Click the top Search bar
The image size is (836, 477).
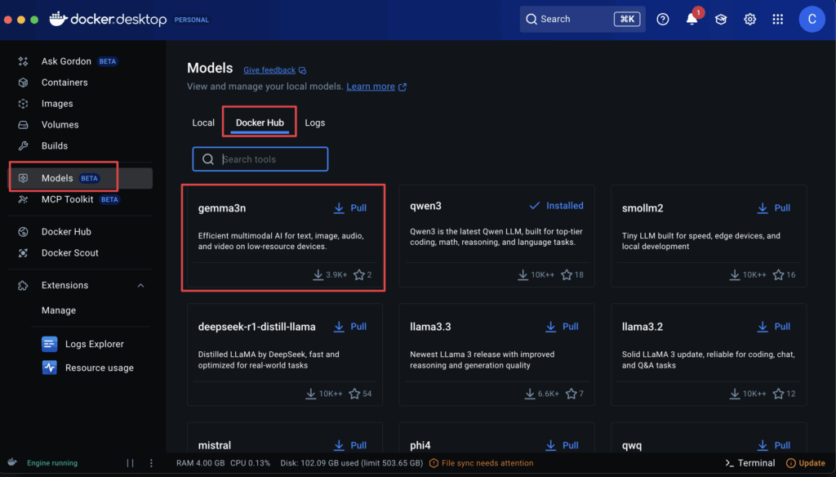(582, 20)
